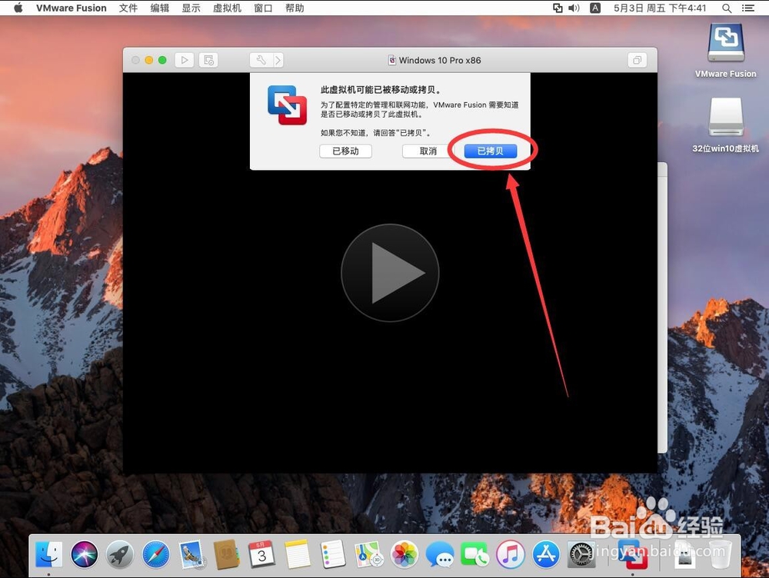Open the 虚拟机 menu in the menu bar
Viewport: 769px width, 578px height.
click(226, 8)
